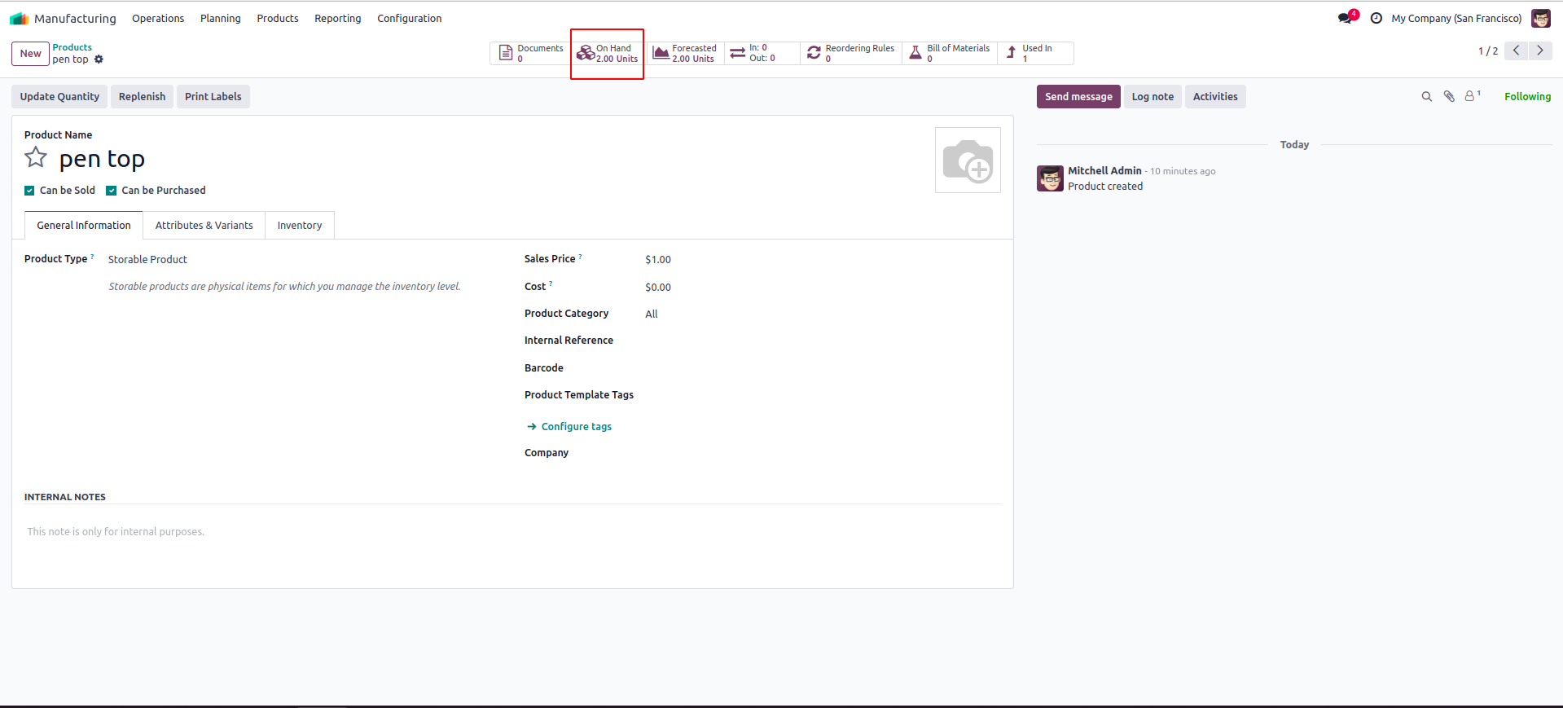
Task: Open the In/Out transfers smart button
Action: (x=762, y=53)
